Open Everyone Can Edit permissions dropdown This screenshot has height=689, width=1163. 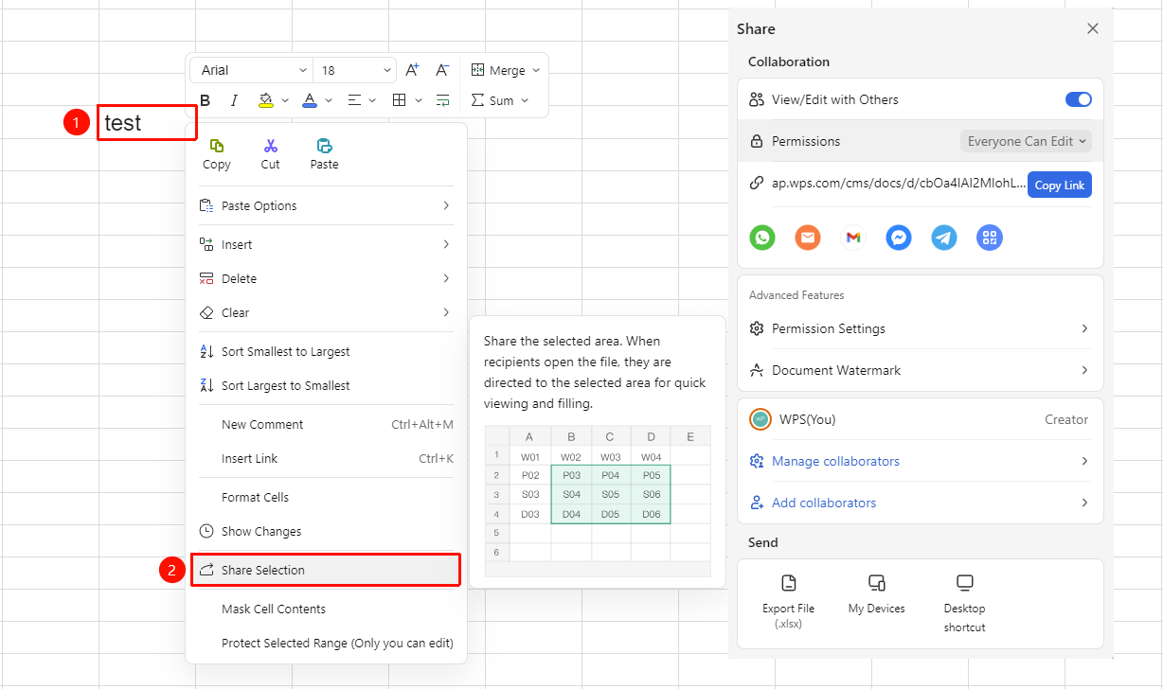pos(1028,141)
